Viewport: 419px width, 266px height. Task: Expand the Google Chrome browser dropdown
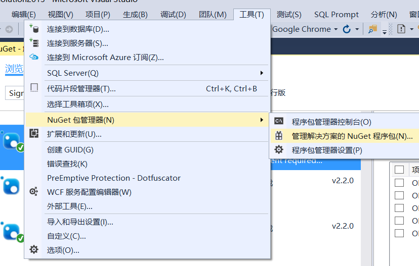[336, 29]
